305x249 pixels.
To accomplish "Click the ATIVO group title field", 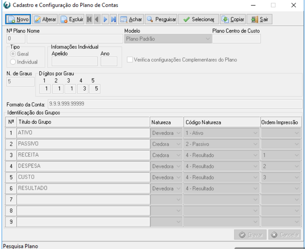I will pyautogui.click(x=83, y=133).
